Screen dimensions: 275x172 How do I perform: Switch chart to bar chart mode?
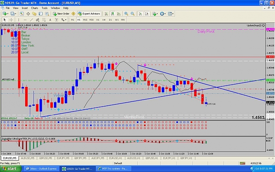pos(106,14)
